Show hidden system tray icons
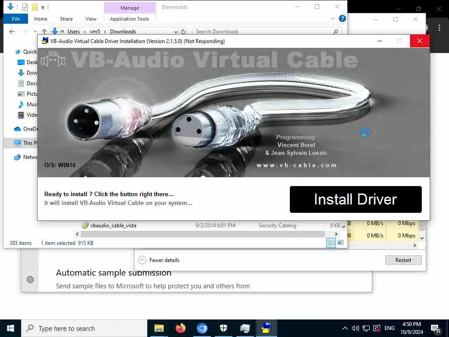The image size is (449, 337). (x=345, y=328)
